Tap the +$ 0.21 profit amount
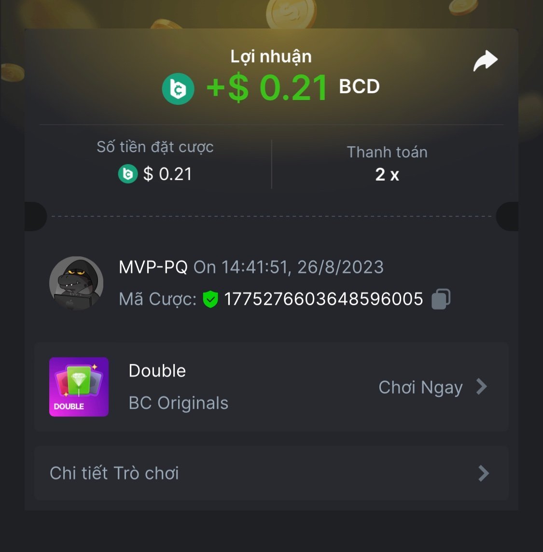 pos(267,88)
